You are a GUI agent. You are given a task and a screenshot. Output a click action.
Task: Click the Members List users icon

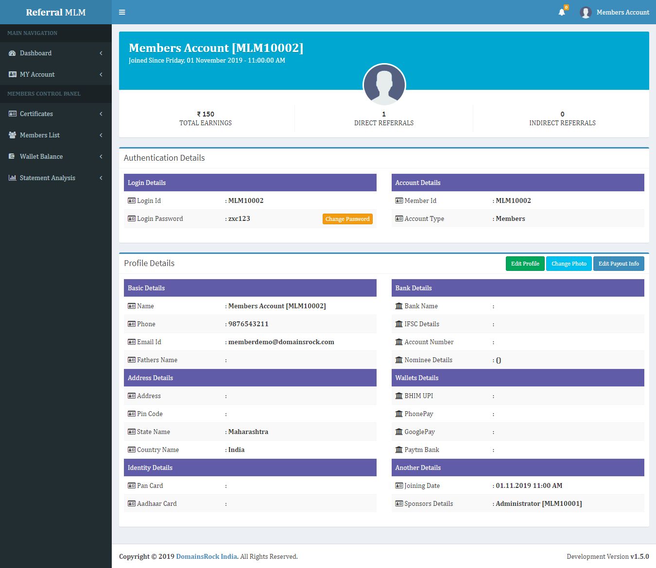pyautogui.click(x=12, y=135)
